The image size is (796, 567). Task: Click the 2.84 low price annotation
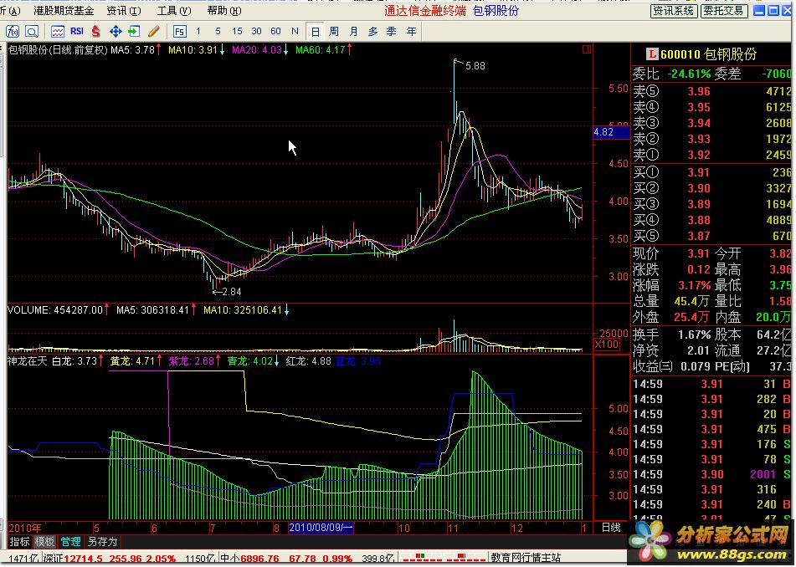(x=232, y=292)
